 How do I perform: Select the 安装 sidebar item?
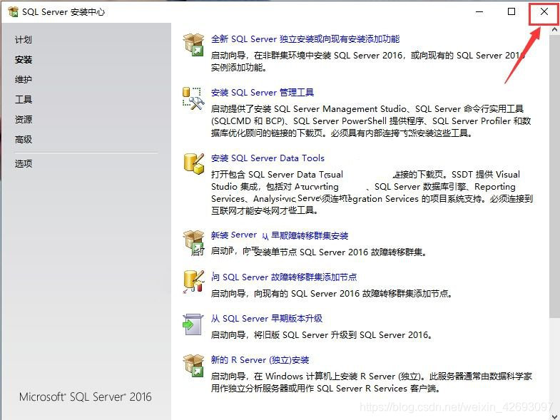(24, 60)
